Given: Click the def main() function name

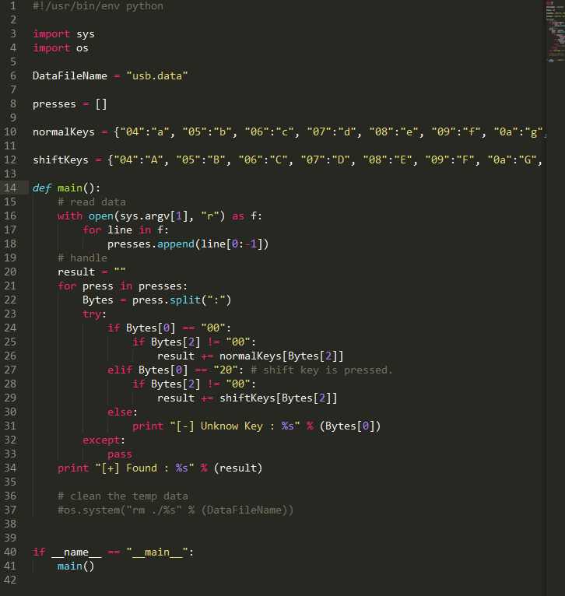Looking at the screenshot, I should (x=70, y=188).
